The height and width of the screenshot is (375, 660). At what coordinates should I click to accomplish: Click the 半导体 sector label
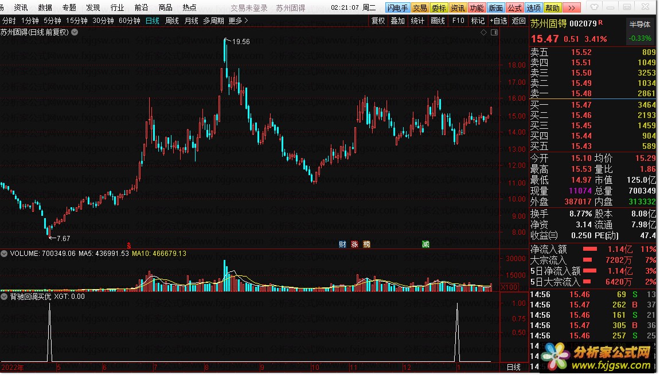click(640, 24)
